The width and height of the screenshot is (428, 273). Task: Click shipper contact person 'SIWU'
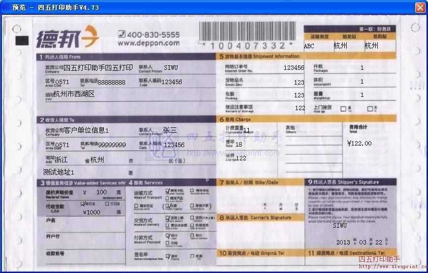pos(171,67)
